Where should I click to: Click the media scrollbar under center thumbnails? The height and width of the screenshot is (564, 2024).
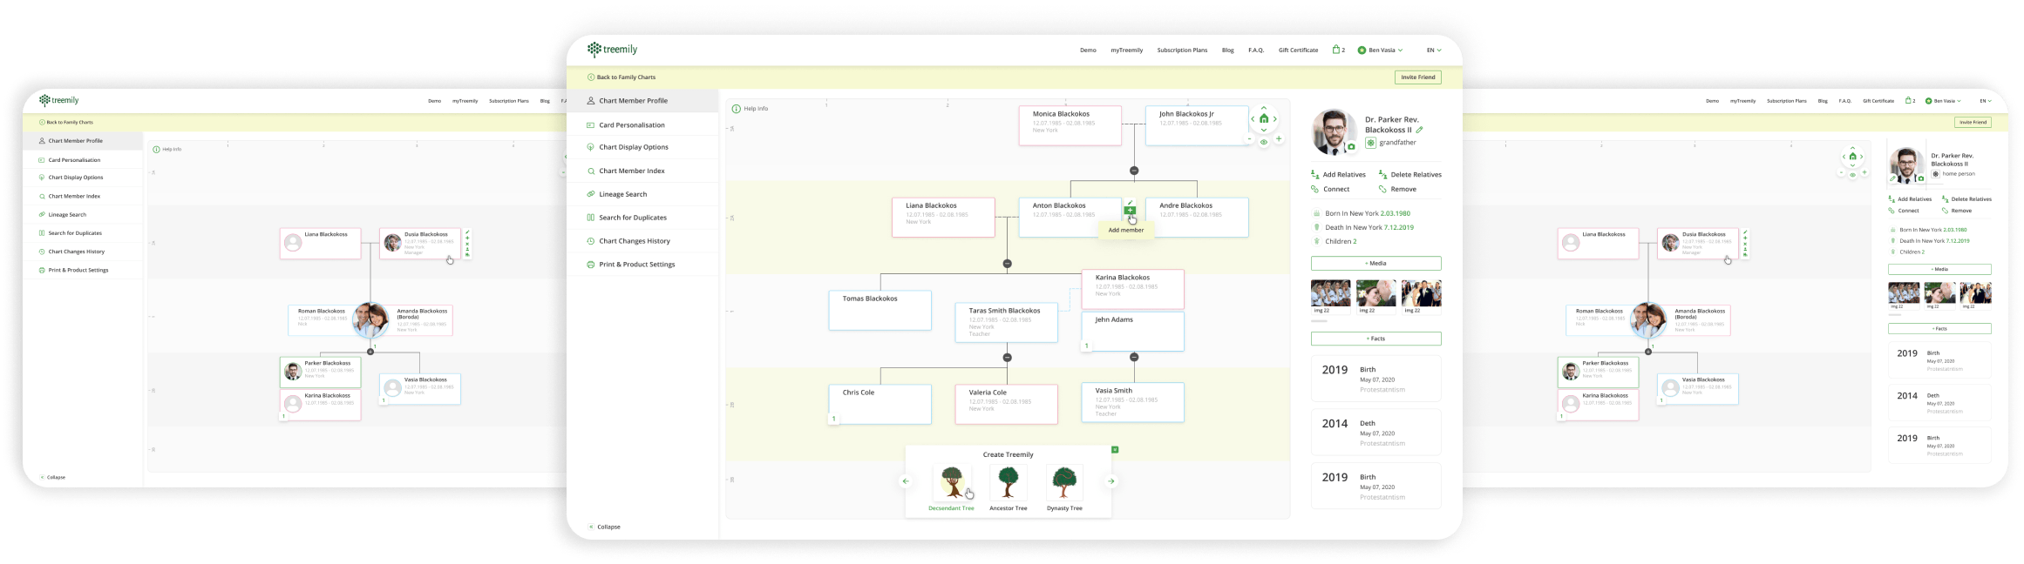[x=1320, y=321]
